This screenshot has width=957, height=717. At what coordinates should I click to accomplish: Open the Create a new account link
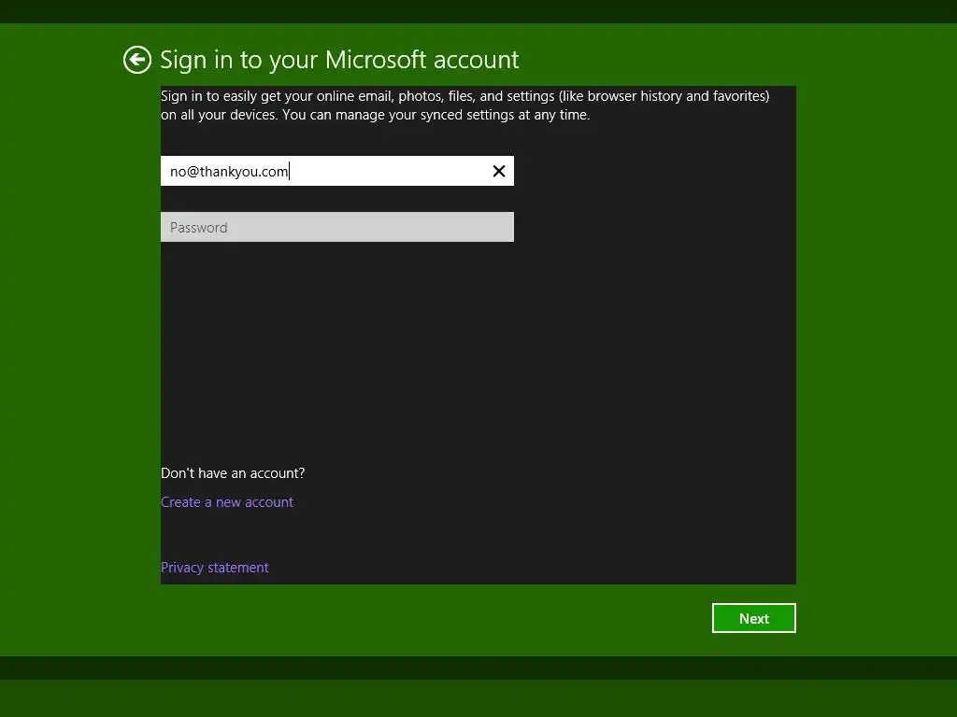click(227, 501)
